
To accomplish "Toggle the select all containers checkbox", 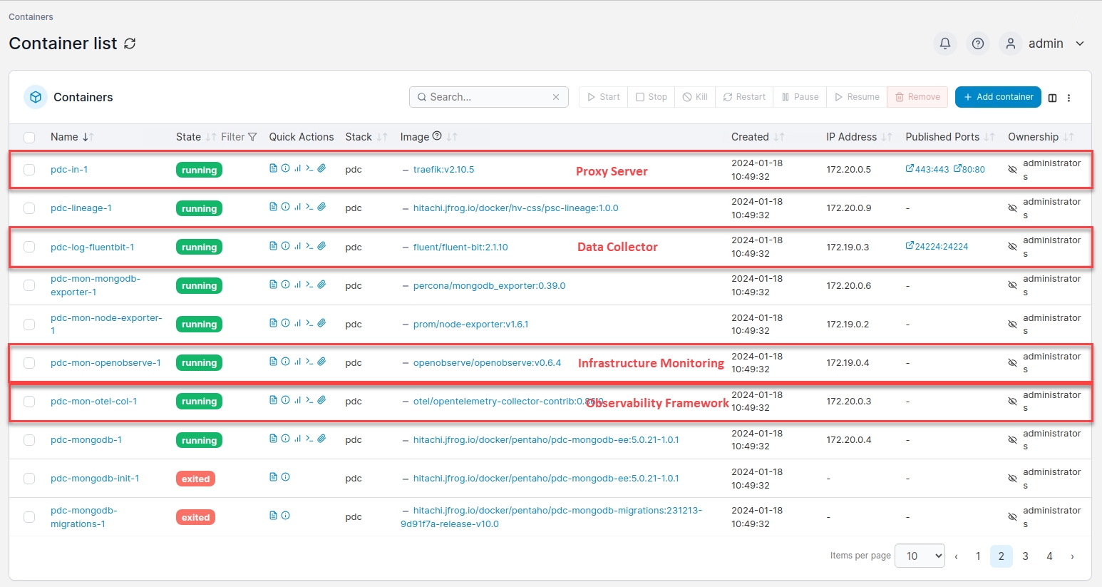I will click(29, 137).
